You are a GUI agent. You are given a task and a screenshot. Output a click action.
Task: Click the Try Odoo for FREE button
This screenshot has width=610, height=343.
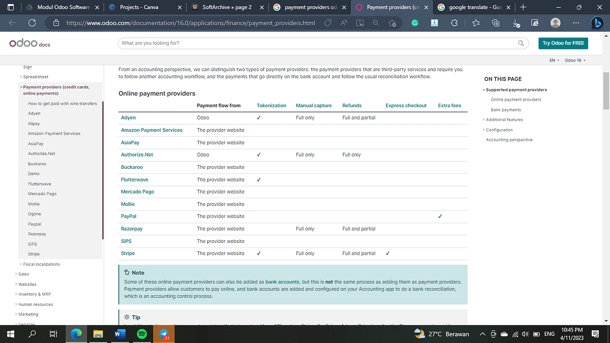coord(563,43)
